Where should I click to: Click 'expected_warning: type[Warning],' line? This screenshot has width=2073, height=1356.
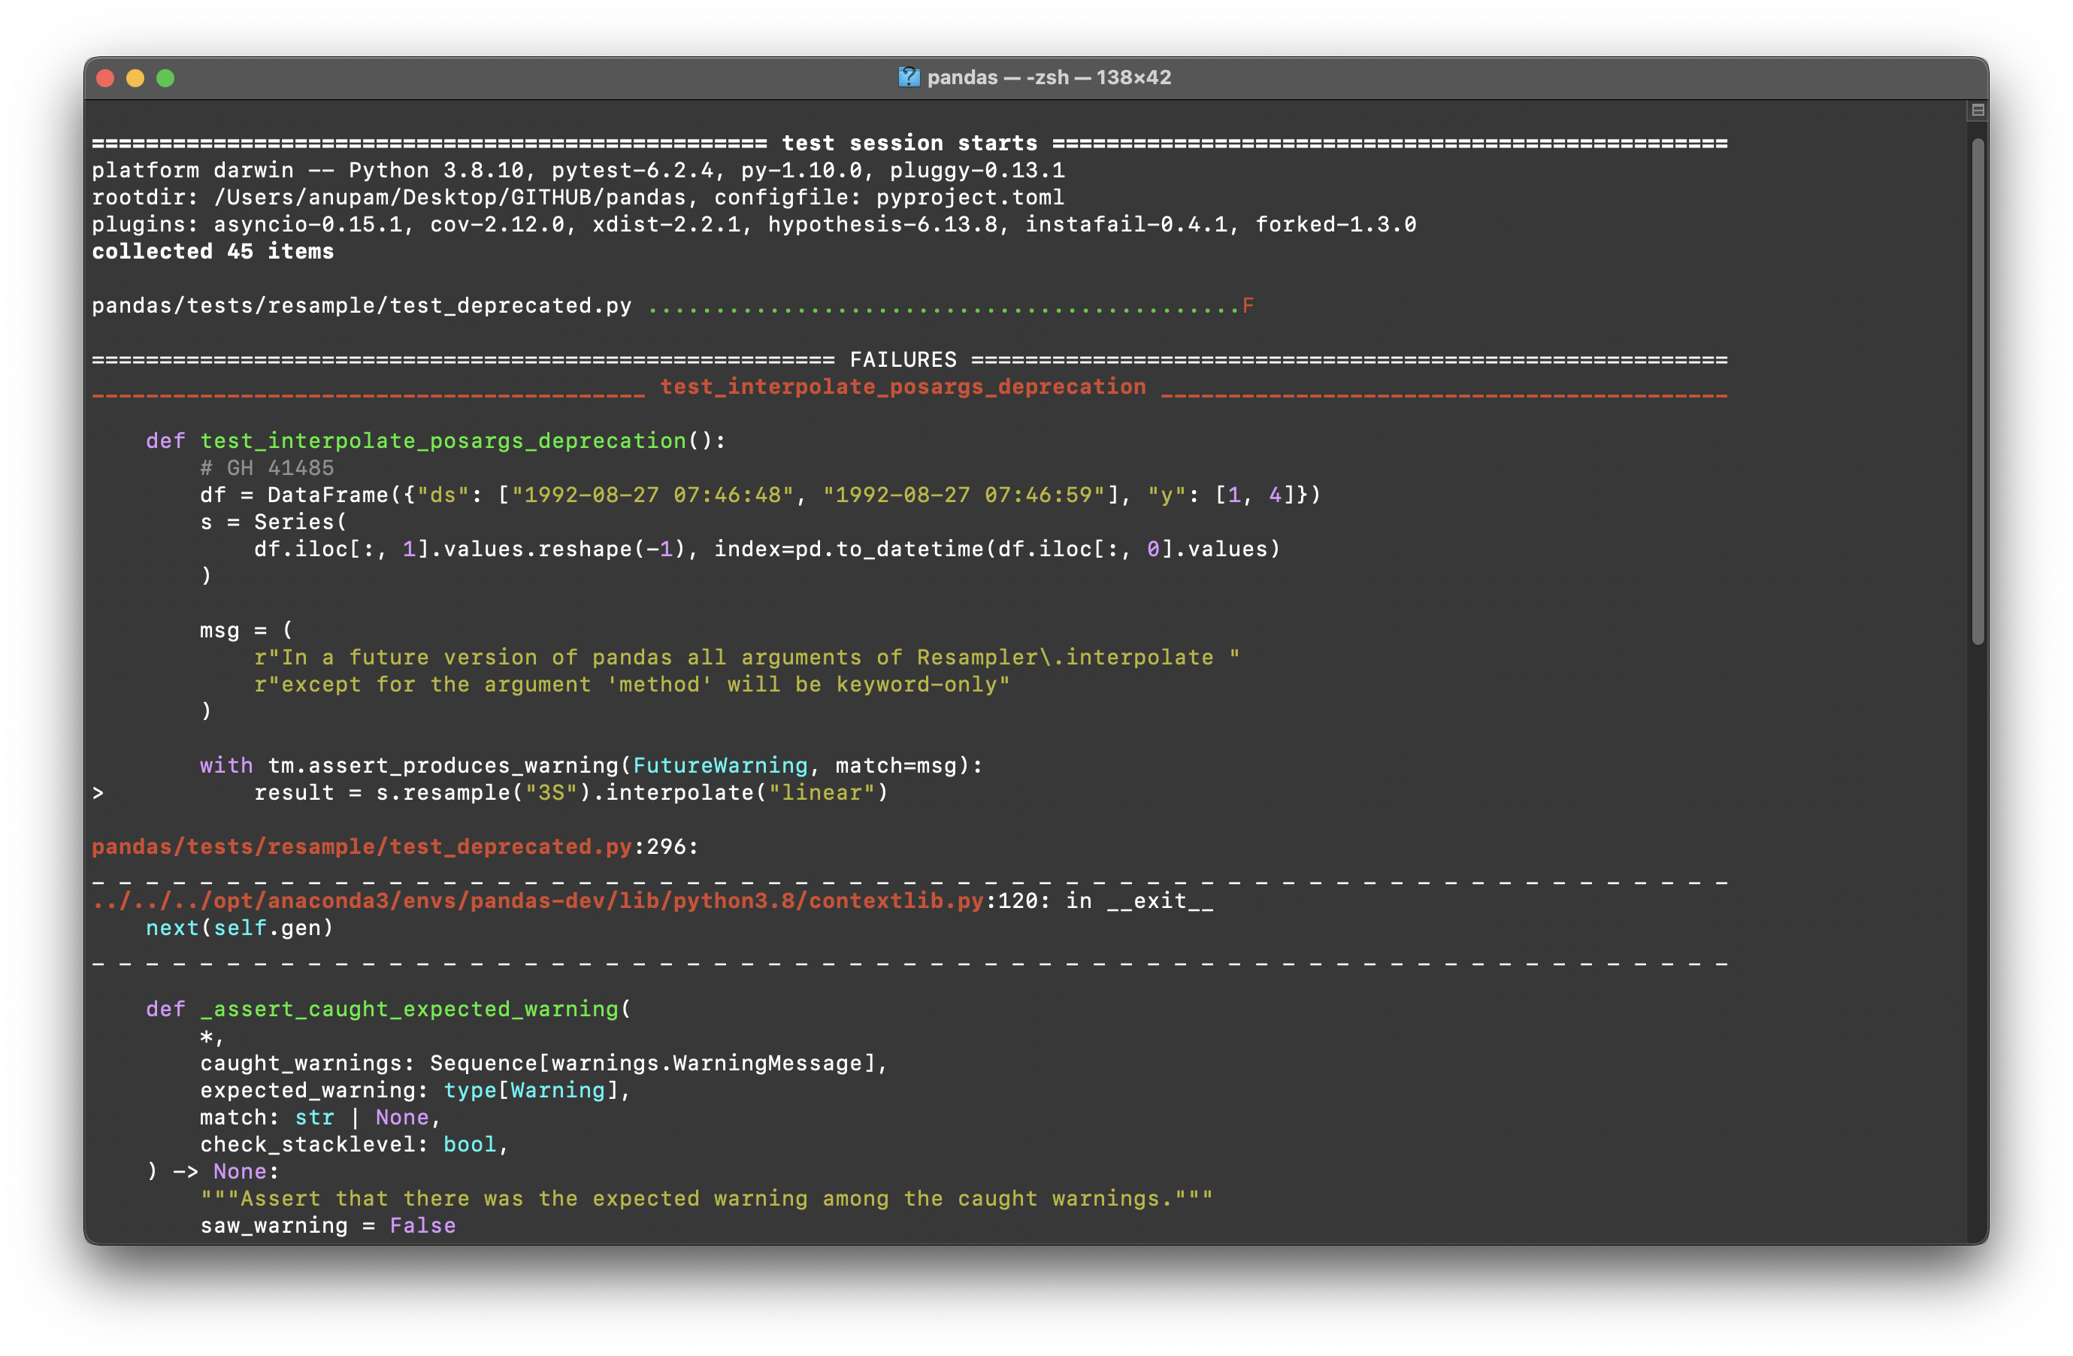pos(416,1091)
